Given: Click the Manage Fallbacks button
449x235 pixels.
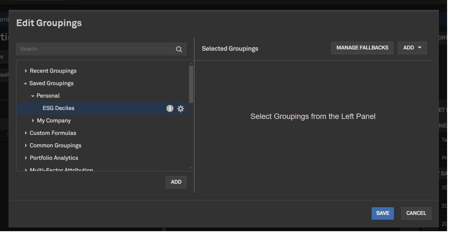Looking at the screenshot, I should pos(362,48).
